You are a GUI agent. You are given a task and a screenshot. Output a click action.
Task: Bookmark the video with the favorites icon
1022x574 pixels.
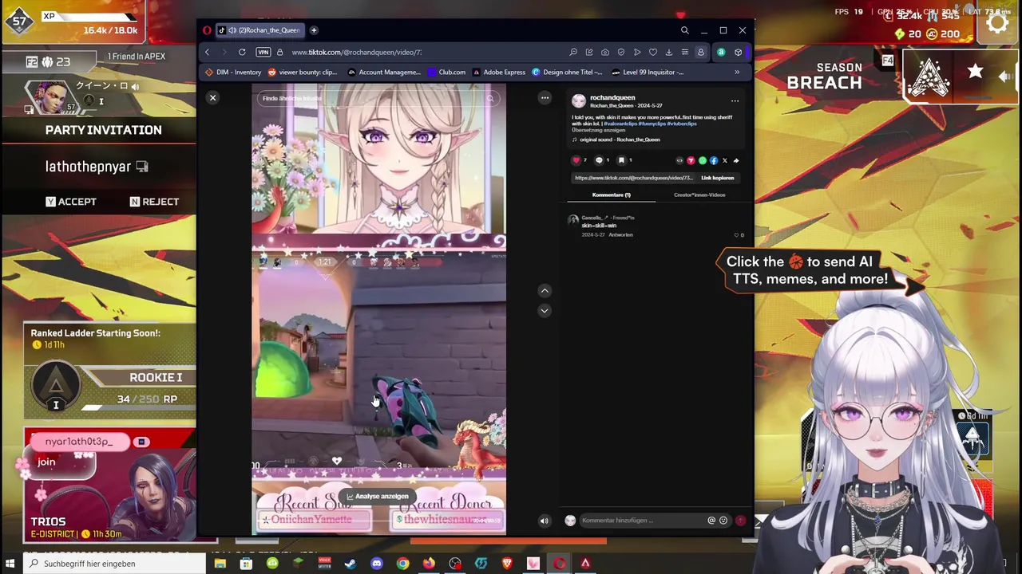pos(621,160)
